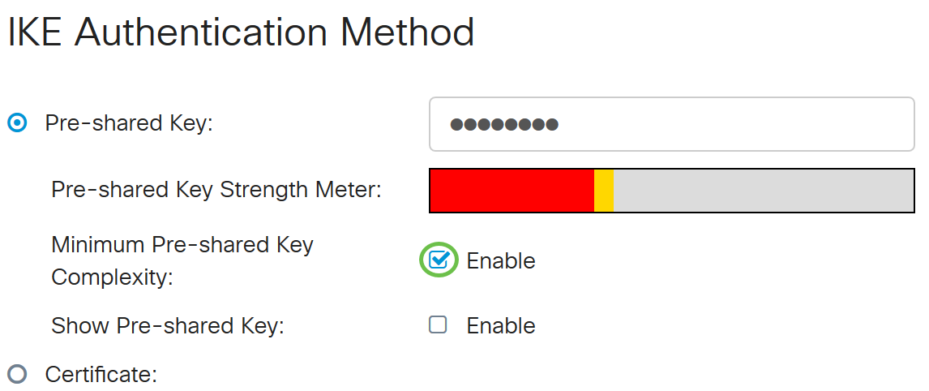Click the Enable label beside Show Pre-shared Key
929x391 pixels.
coord(501,326)
